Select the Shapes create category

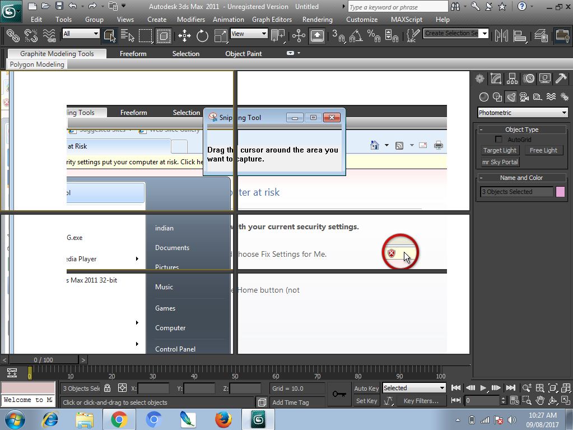coord(497,97)
